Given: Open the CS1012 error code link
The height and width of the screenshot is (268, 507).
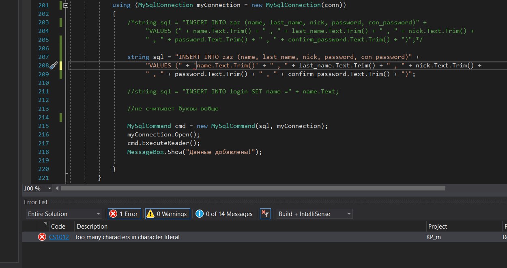Looking at the screenshot, I should click(59, 237).
